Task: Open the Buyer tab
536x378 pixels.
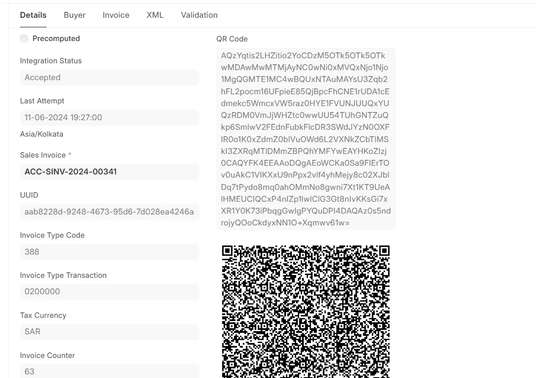Action: pos(74,15)
